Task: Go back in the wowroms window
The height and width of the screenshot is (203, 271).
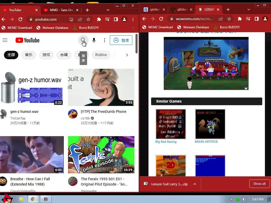Action: 144,19
